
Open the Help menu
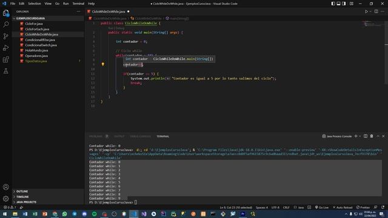pos(92,4)
